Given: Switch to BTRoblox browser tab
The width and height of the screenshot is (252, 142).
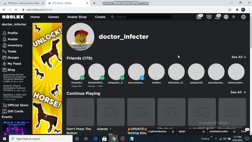Looking at the screenshot, I should pos(24,3).
